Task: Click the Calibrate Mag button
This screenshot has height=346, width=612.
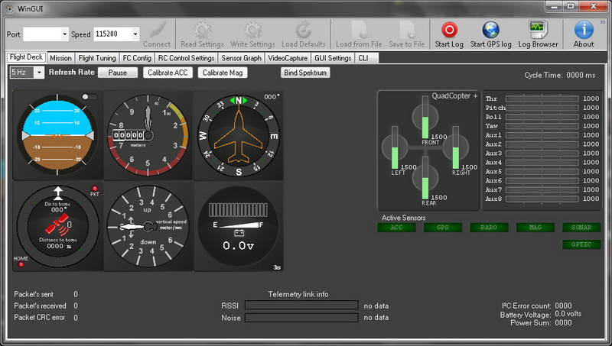Action: (223, 73)
